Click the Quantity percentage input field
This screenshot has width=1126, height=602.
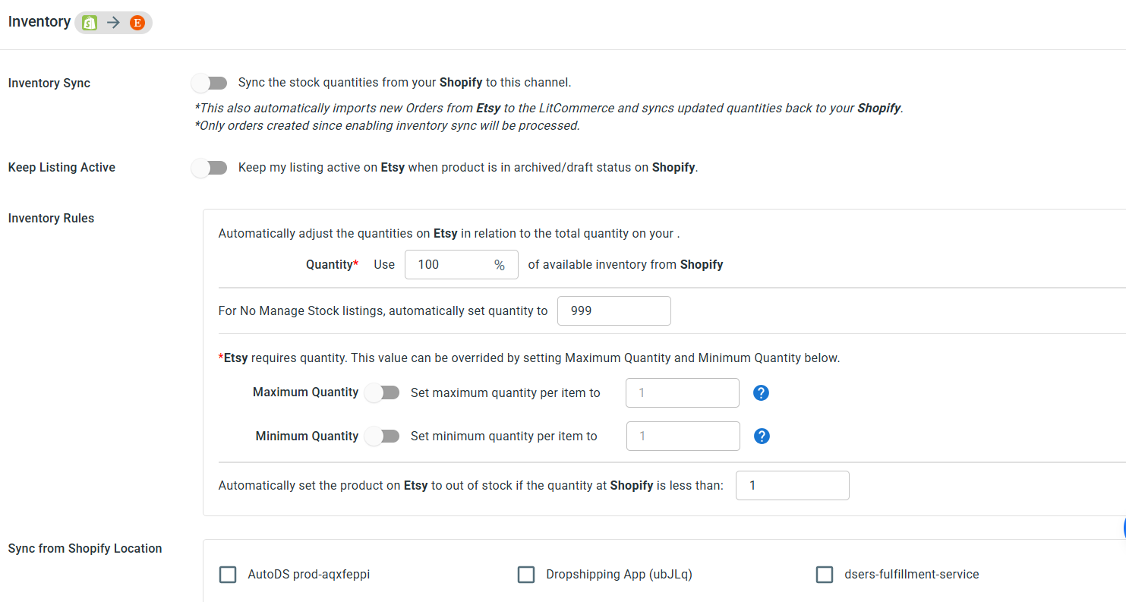coord(462,265)
